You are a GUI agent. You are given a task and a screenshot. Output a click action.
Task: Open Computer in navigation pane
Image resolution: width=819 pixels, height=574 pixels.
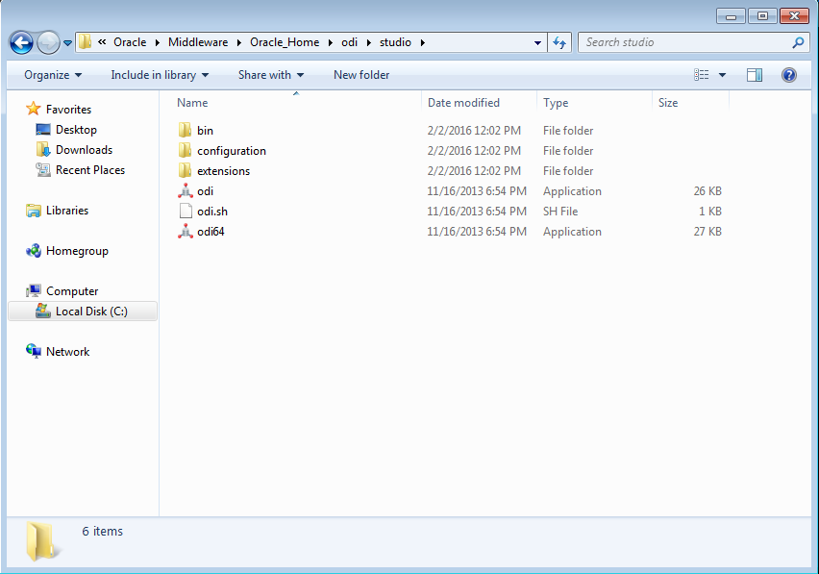pos(72,291)
